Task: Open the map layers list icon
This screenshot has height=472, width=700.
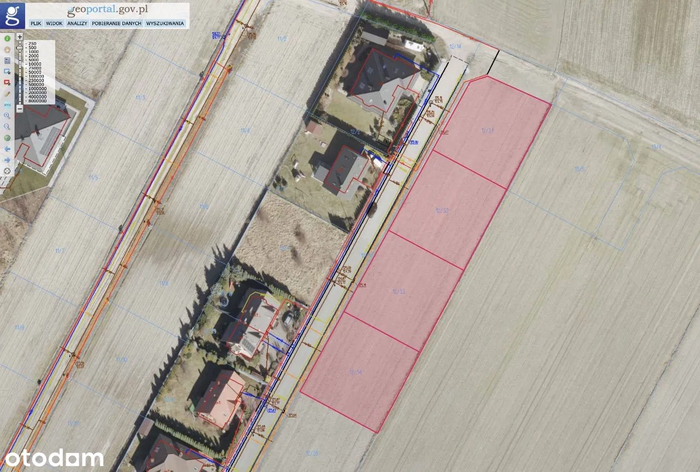Action: pyautogui.click(x=7, y=61)
